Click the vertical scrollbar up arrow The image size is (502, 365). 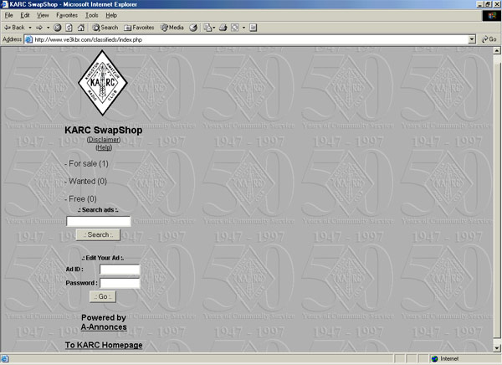tap(496, 50)
